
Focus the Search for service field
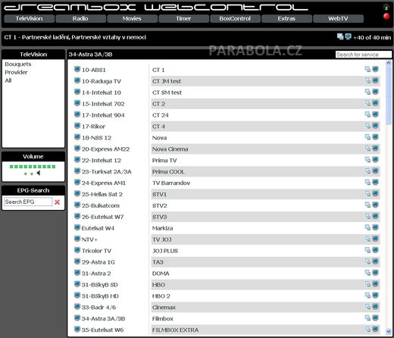(364, 55)
